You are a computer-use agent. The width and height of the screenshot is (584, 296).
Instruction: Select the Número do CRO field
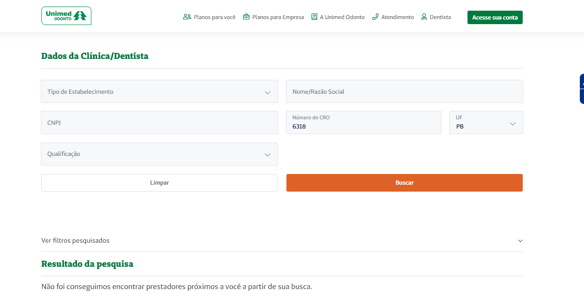click(363, 123)
